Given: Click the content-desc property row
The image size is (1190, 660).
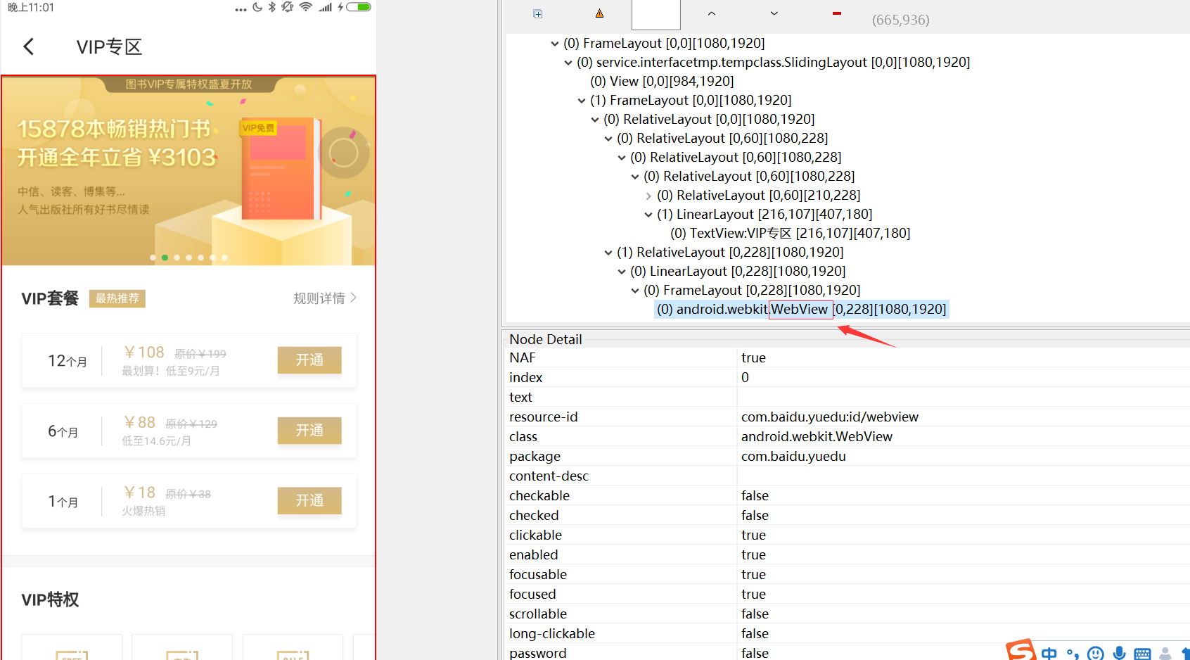Looking at the screenshot, I should point(847,476).
